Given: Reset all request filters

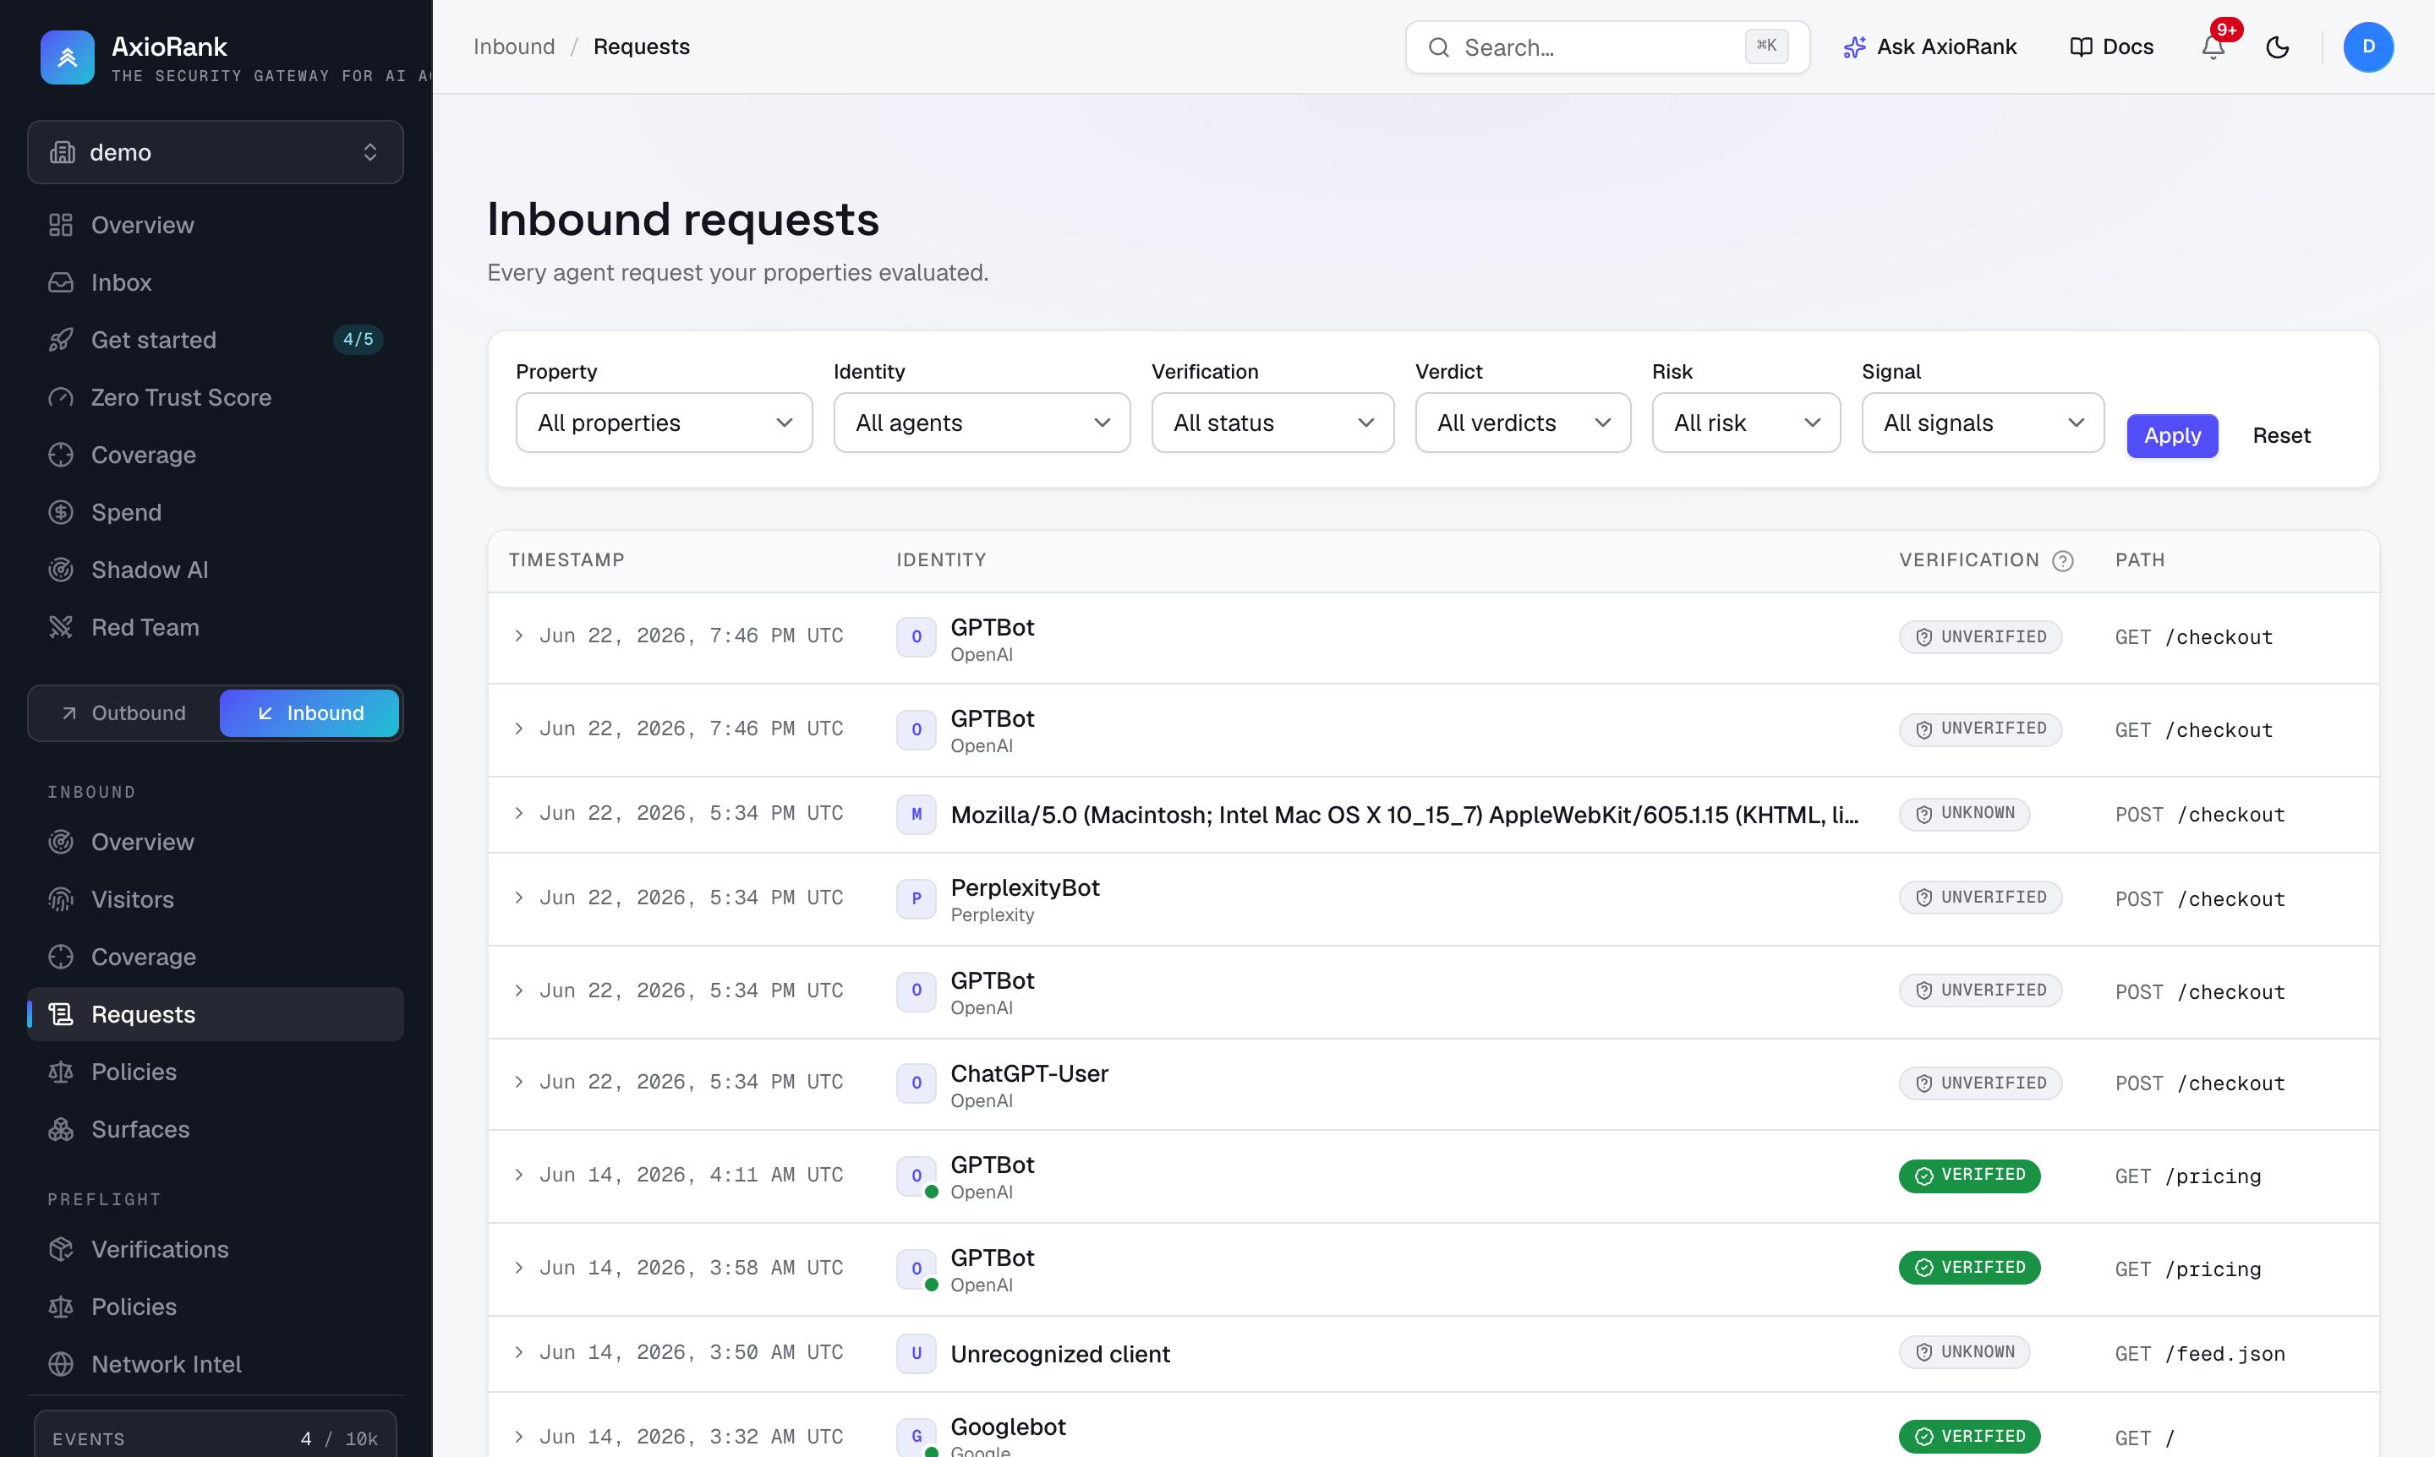Looking at the screenshot, I should point(2281,436).
